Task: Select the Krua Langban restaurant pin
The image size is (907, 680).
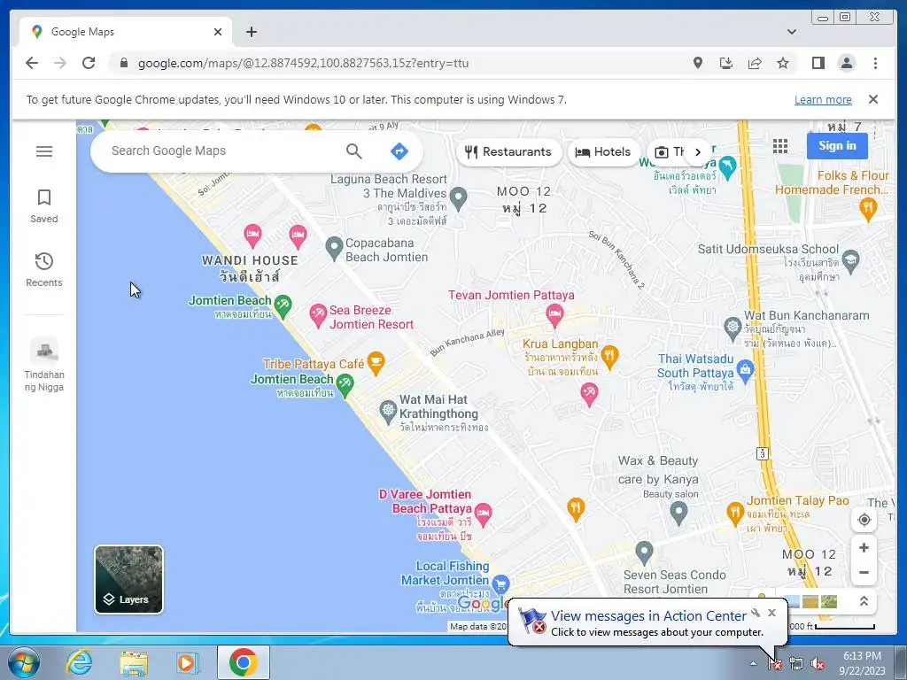Action: [609, 358]
